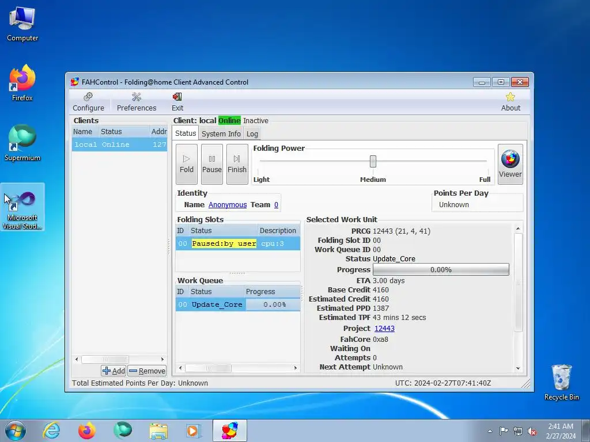
Task: Click the Estimated TPF 43 mins 12 secs
Action: pos(399,318)
